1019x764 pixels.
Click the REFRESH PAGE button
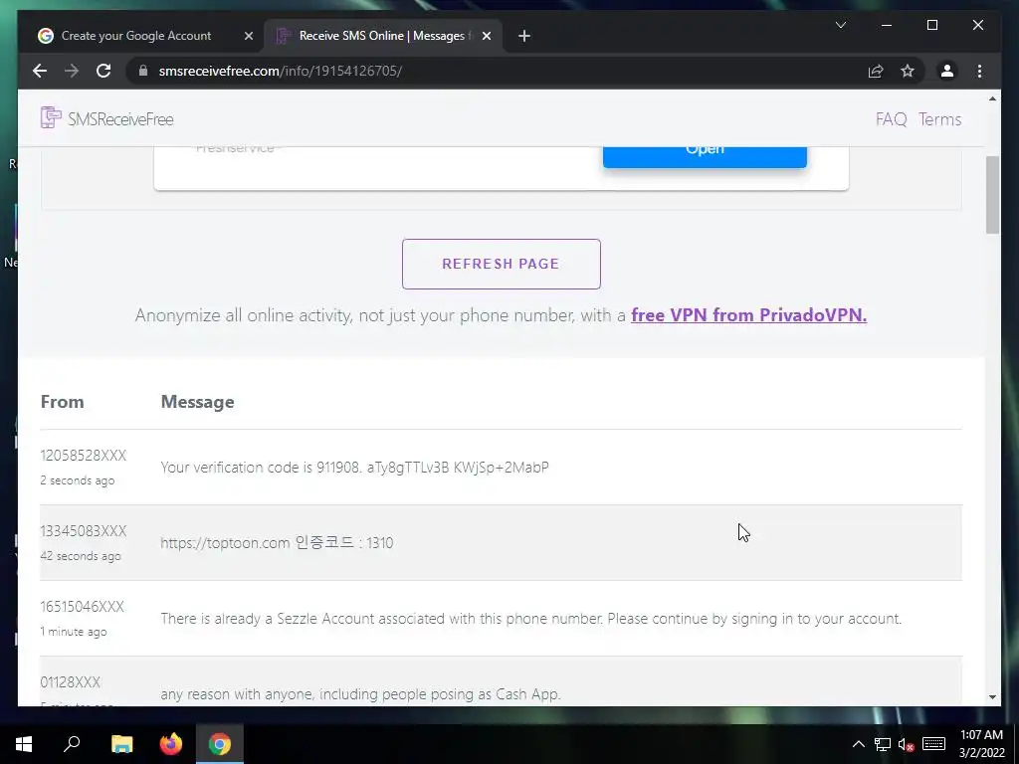tap(502, 264)
